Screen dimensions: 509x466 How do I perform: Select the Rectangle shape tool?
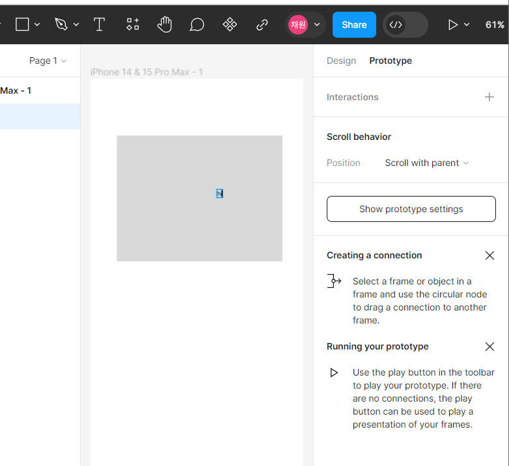pyautogui.click(x=22, y=24)
